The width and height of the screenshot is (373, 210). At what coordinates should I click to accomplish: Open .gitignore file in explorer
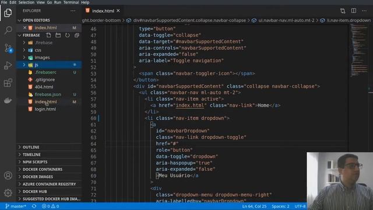point(45,79)
